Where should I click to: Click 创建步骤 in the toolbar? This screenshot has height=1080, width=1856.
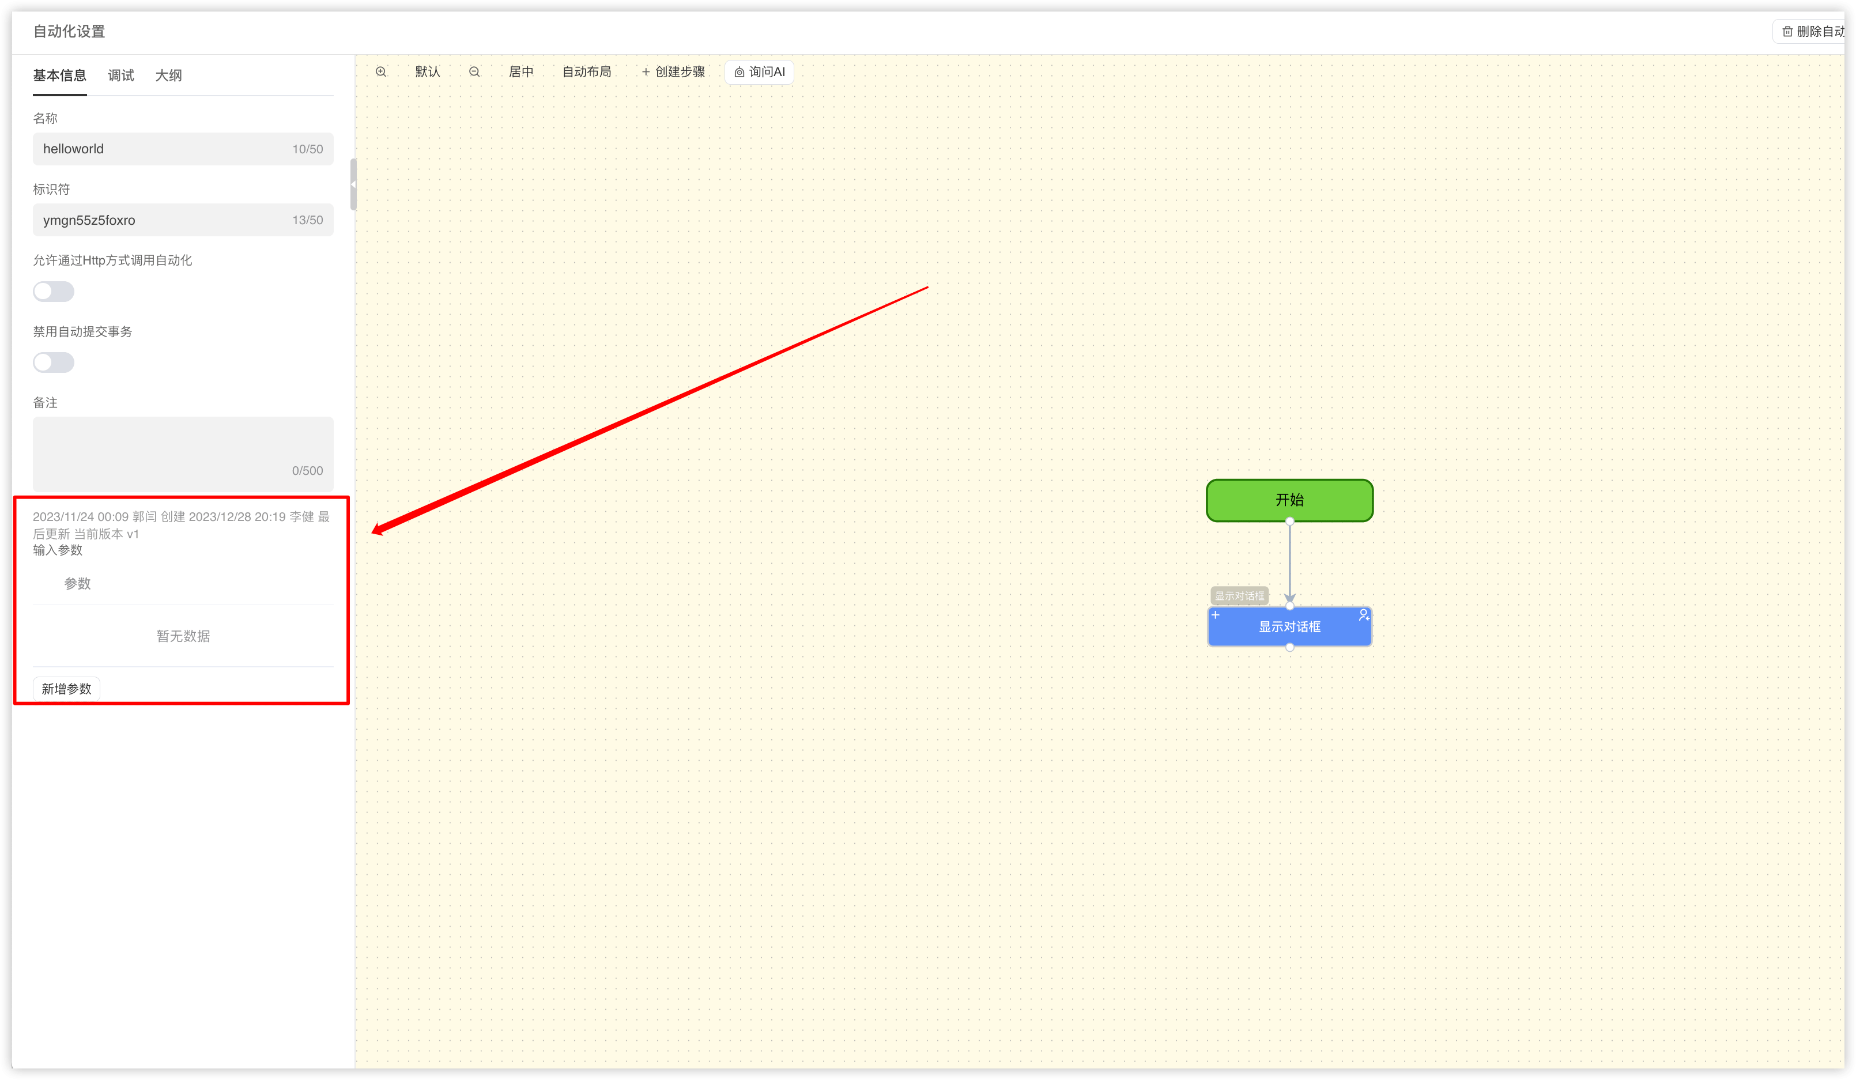point(673,72)
